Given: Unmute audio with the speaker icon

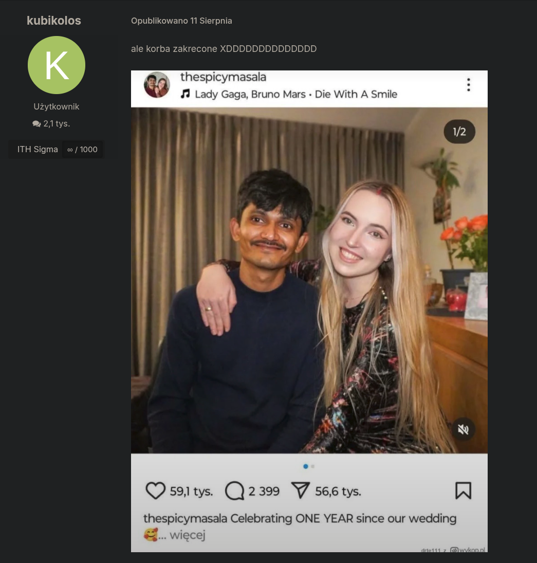Looking at the screenshot, I should 463,429.
